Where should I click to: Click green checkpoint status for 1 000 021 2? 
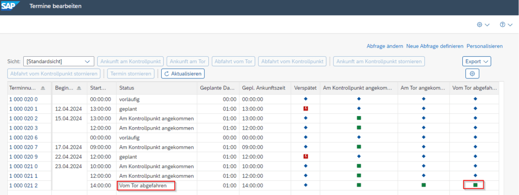[x=359, y=185]
